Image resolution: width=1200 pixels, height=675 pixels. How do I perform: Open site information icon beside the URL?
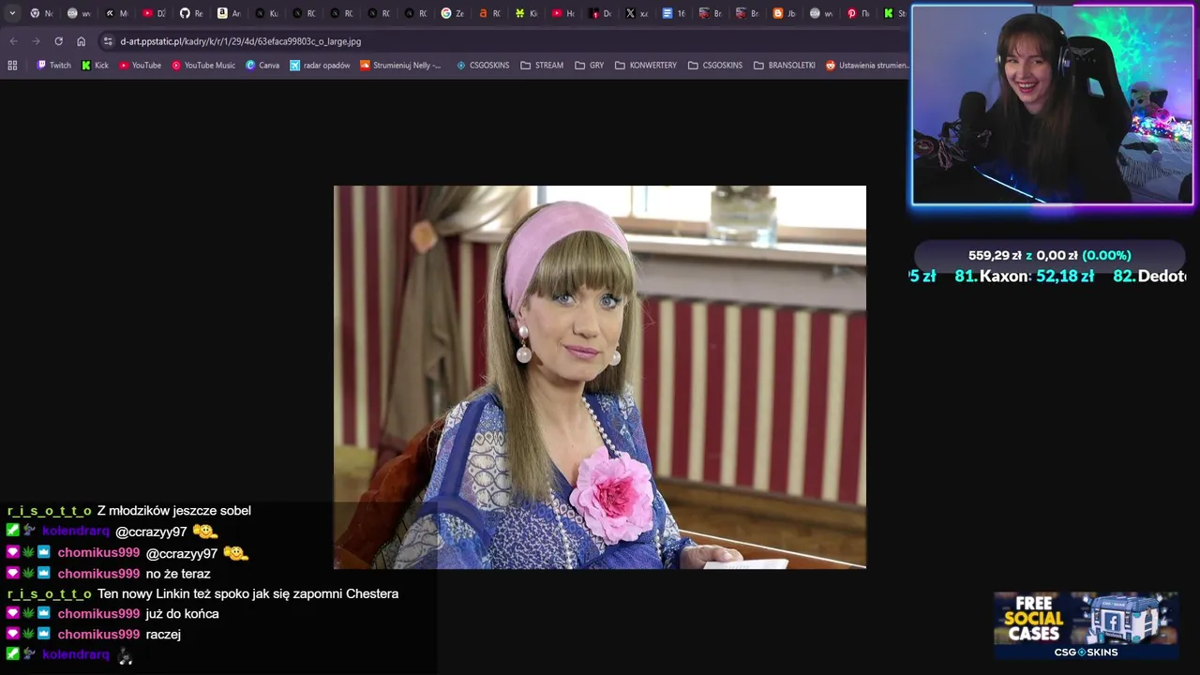coord(108,41)
